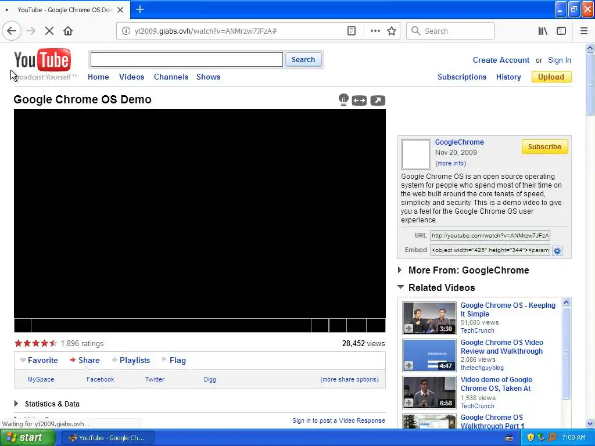The height and width of the screenshot is (446, 595).
Task: Click the on-screen keyboard tray icon
Action: pyautogui.click(x=509, y=438)
